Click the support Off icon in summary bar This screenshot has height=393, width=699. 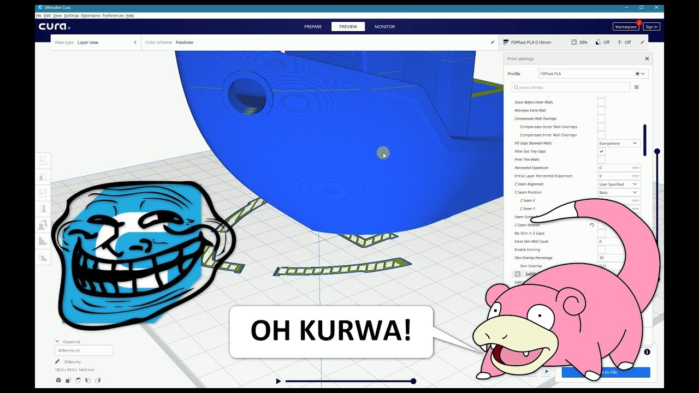(599, 42)
